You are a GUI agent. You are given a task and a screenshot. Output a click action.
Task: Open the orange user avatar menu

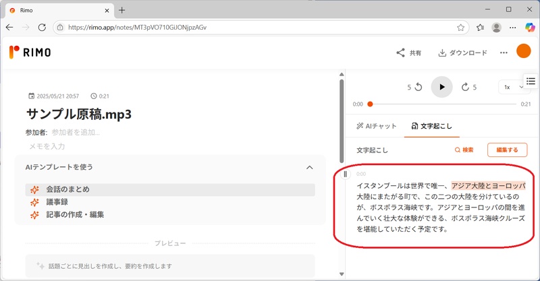[524, 51]
